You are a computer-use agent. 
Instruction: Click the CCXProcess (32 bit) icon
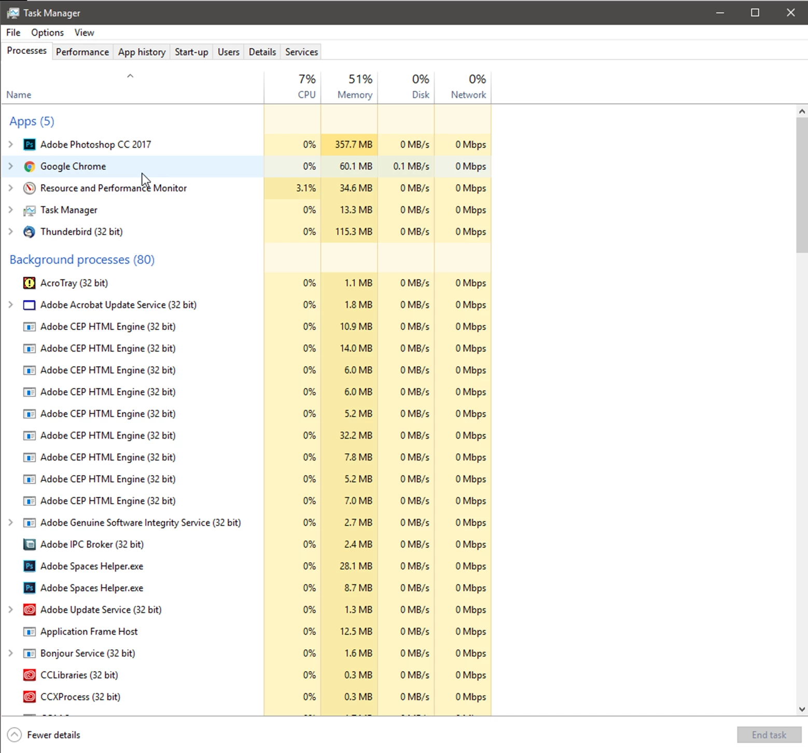[x=30, y=697]
